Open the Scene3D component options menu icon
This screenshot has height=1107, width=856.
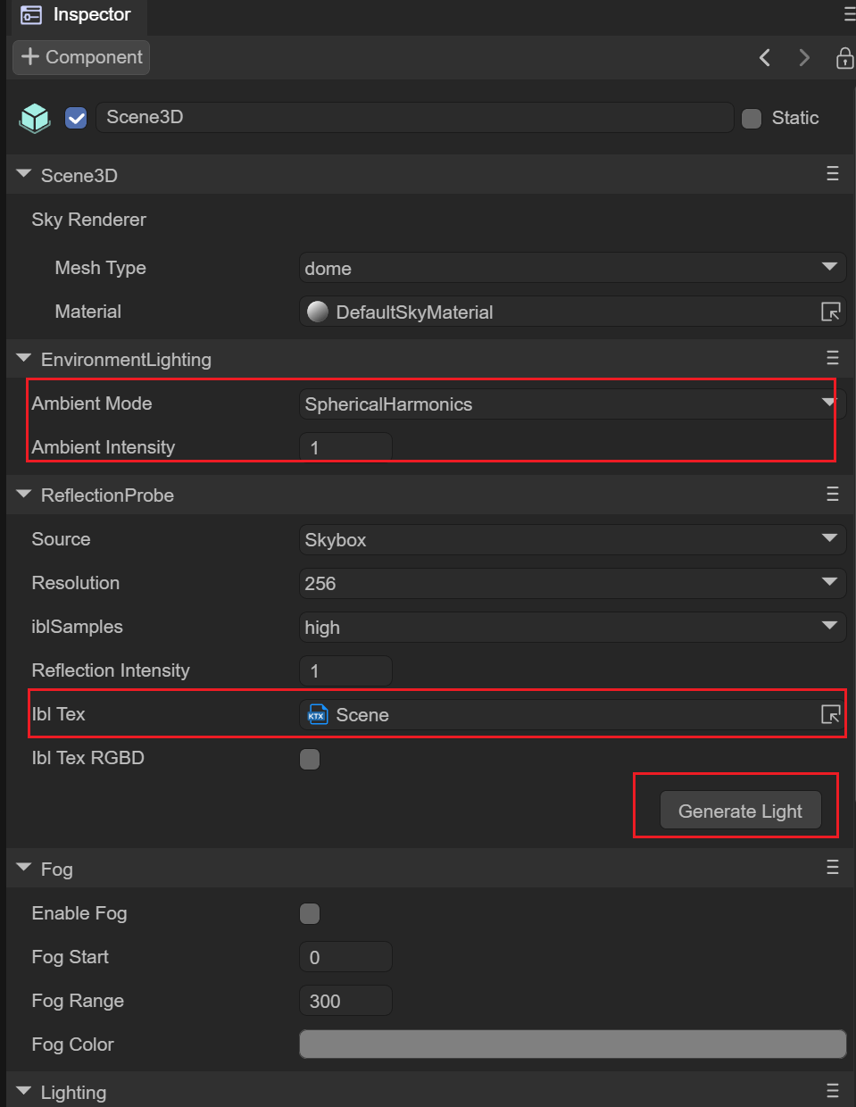[x=832, y=174]
